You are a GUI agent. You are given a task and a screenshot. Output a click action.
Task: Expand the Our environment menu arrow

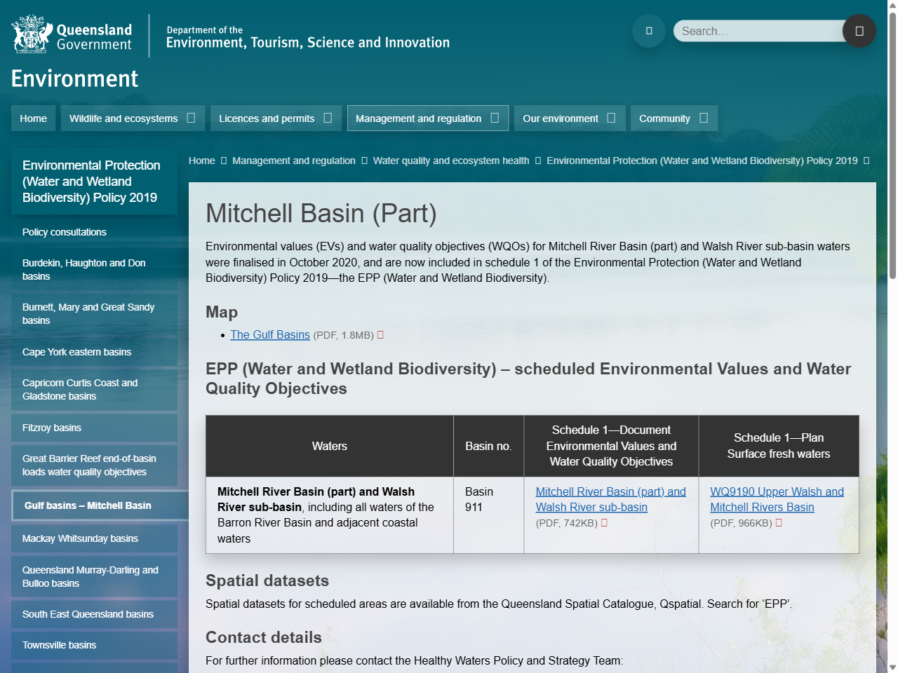pos(611,118)
